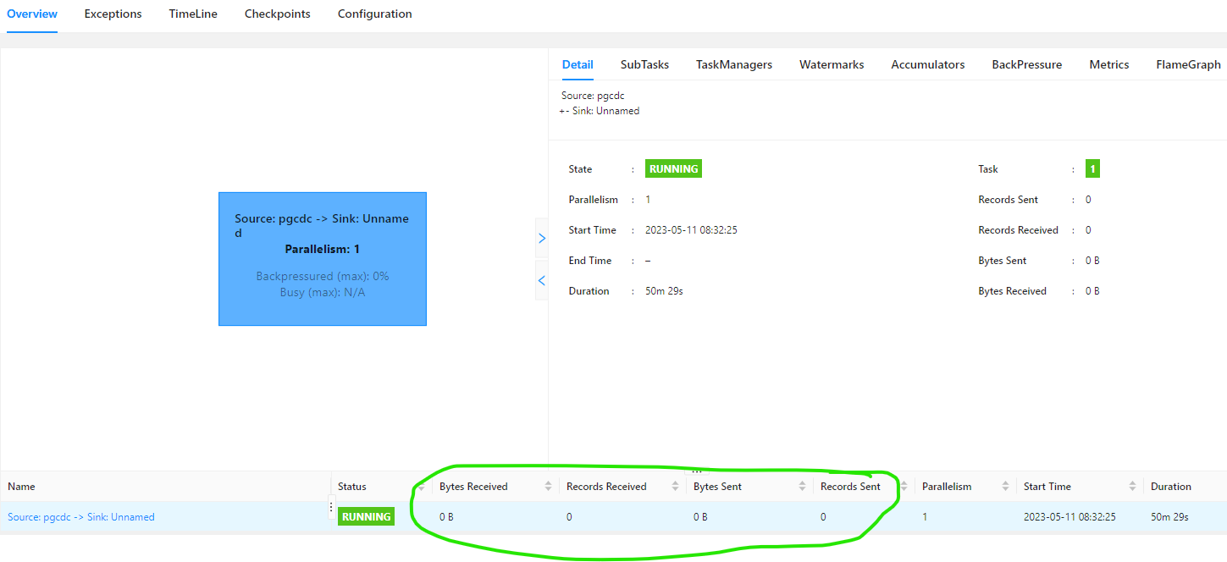Open the Metrics tab

click(1109, 64)
